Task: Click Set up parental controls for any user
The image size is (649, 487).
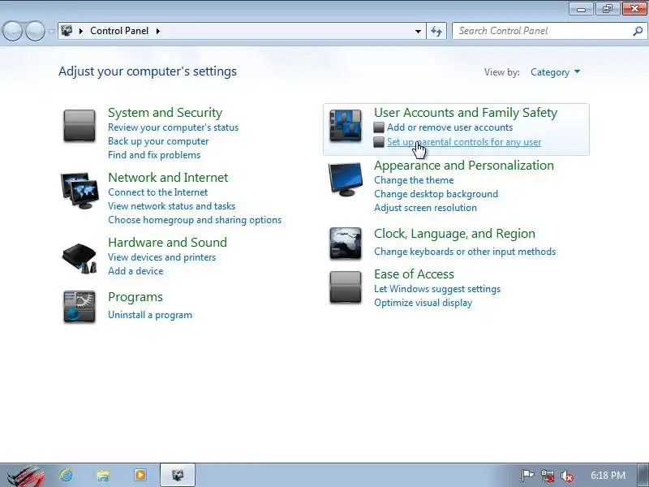Action: 464,142
